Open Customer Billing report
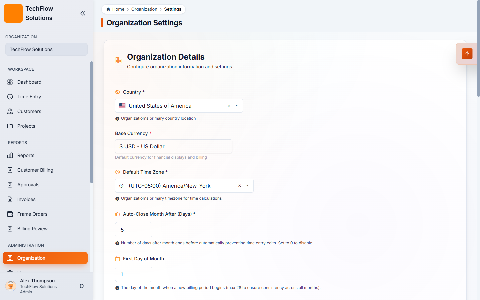The width and height of the screenshot is (480, 300). click(x=45, y=170)
